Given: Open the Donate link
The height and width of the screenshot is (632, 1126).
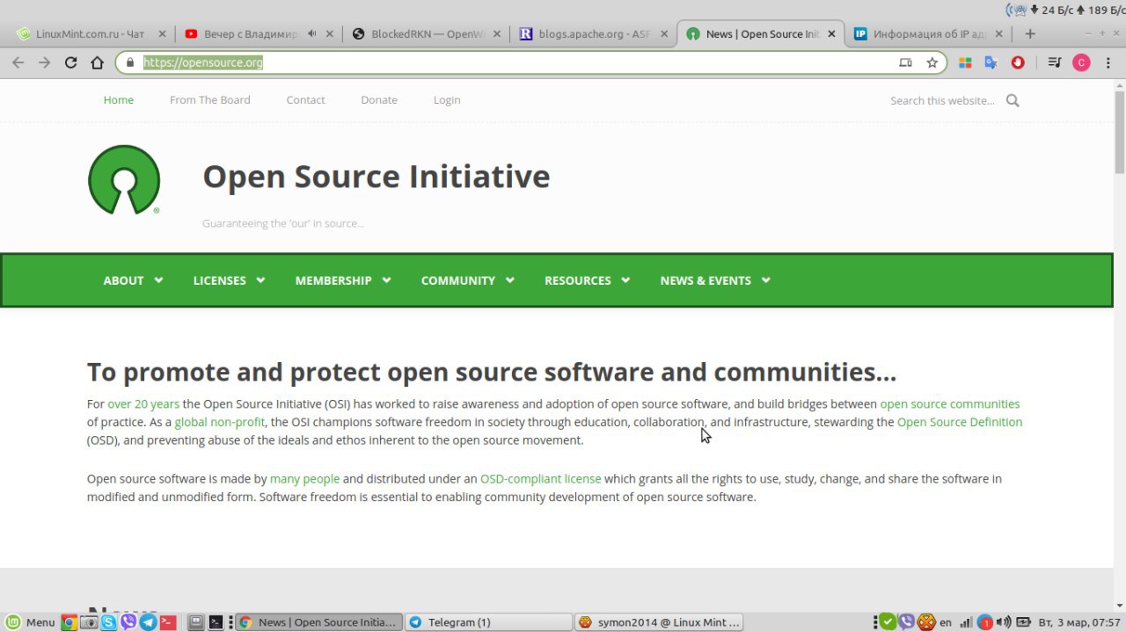Looking at the screenshot, I should (x=379, y=100).
